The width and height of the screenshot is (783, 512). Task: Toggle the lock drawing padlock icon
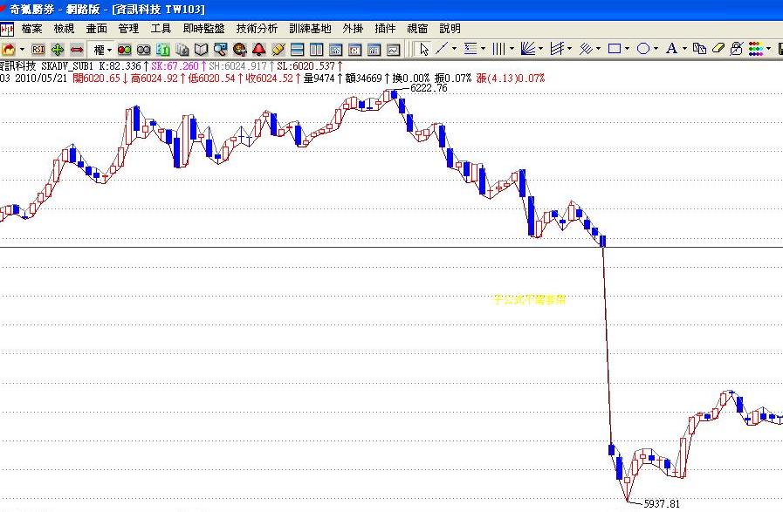[736, 49]
